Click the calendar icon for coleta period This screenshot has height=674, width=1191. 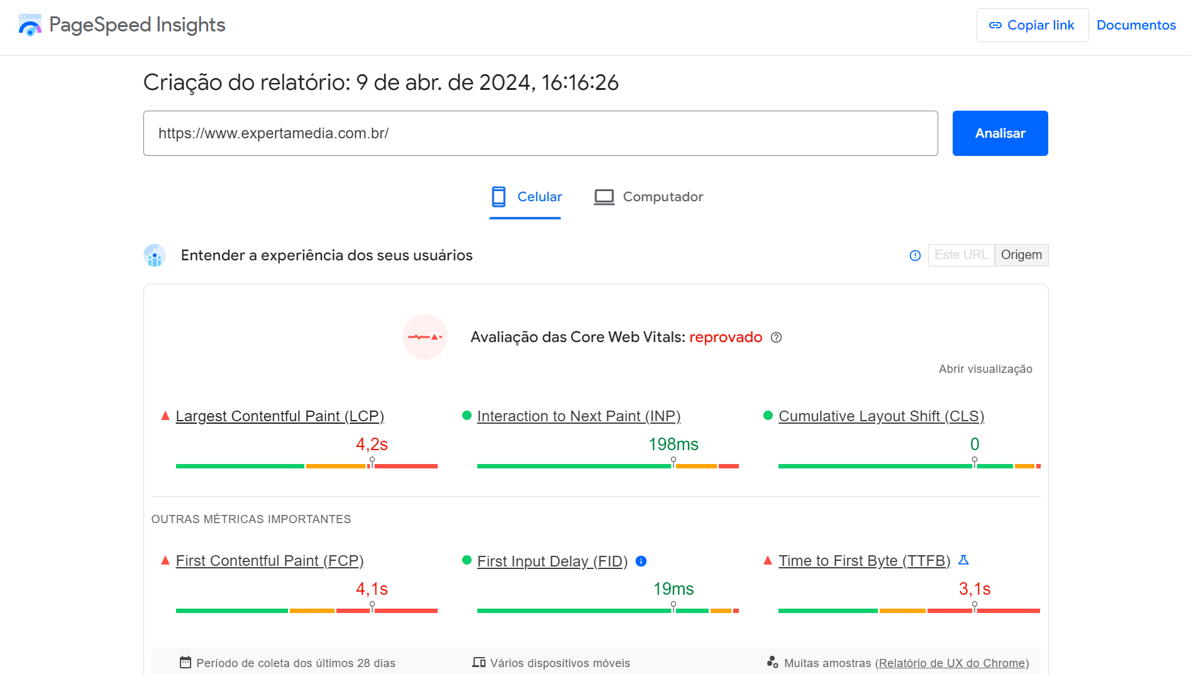tap(184, 662)
